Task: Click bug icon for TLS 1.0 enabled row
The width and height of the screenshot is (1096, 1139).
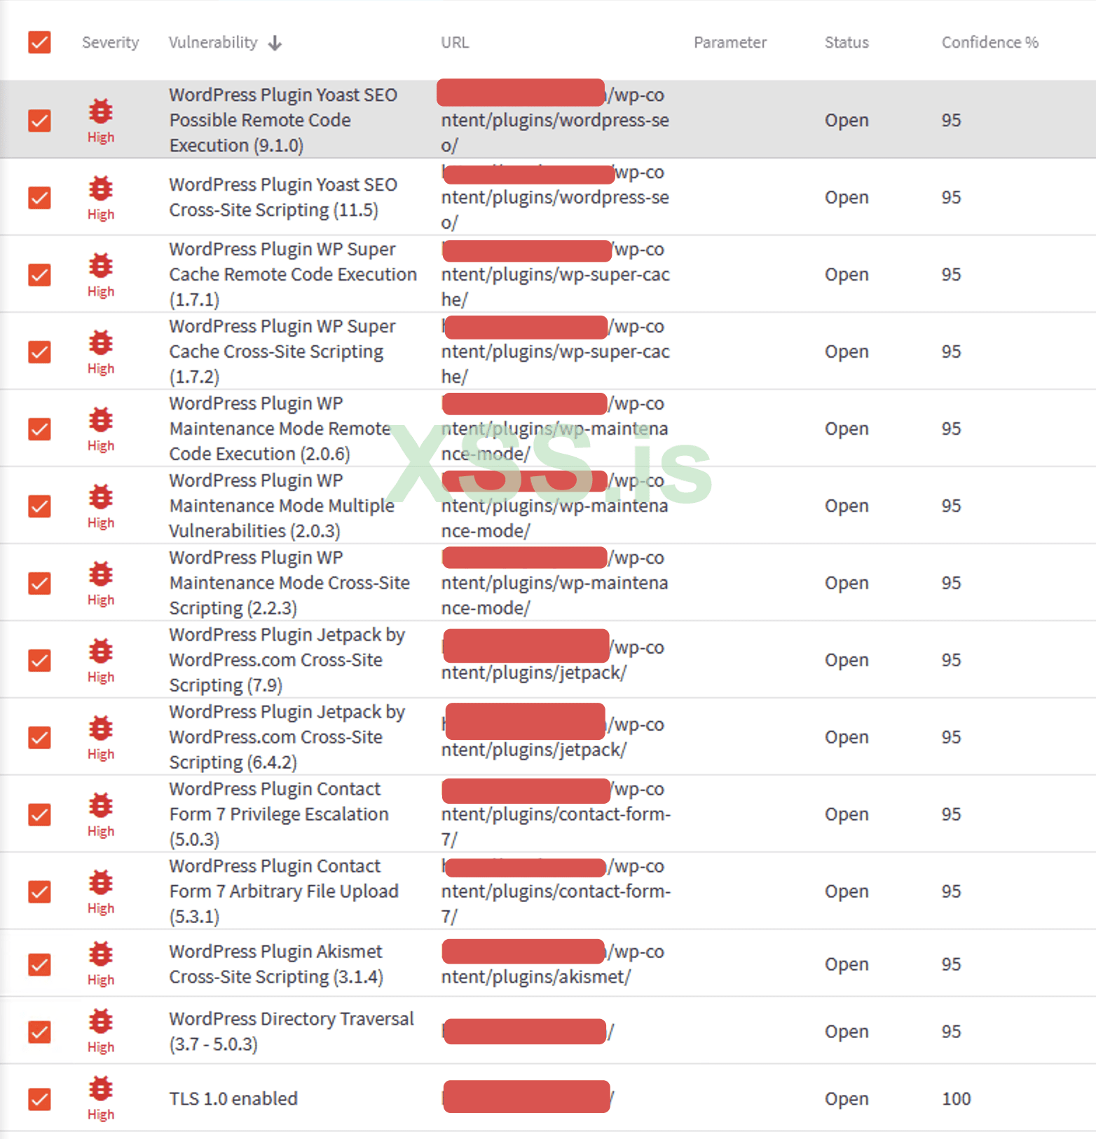Action: (100, 1089)
